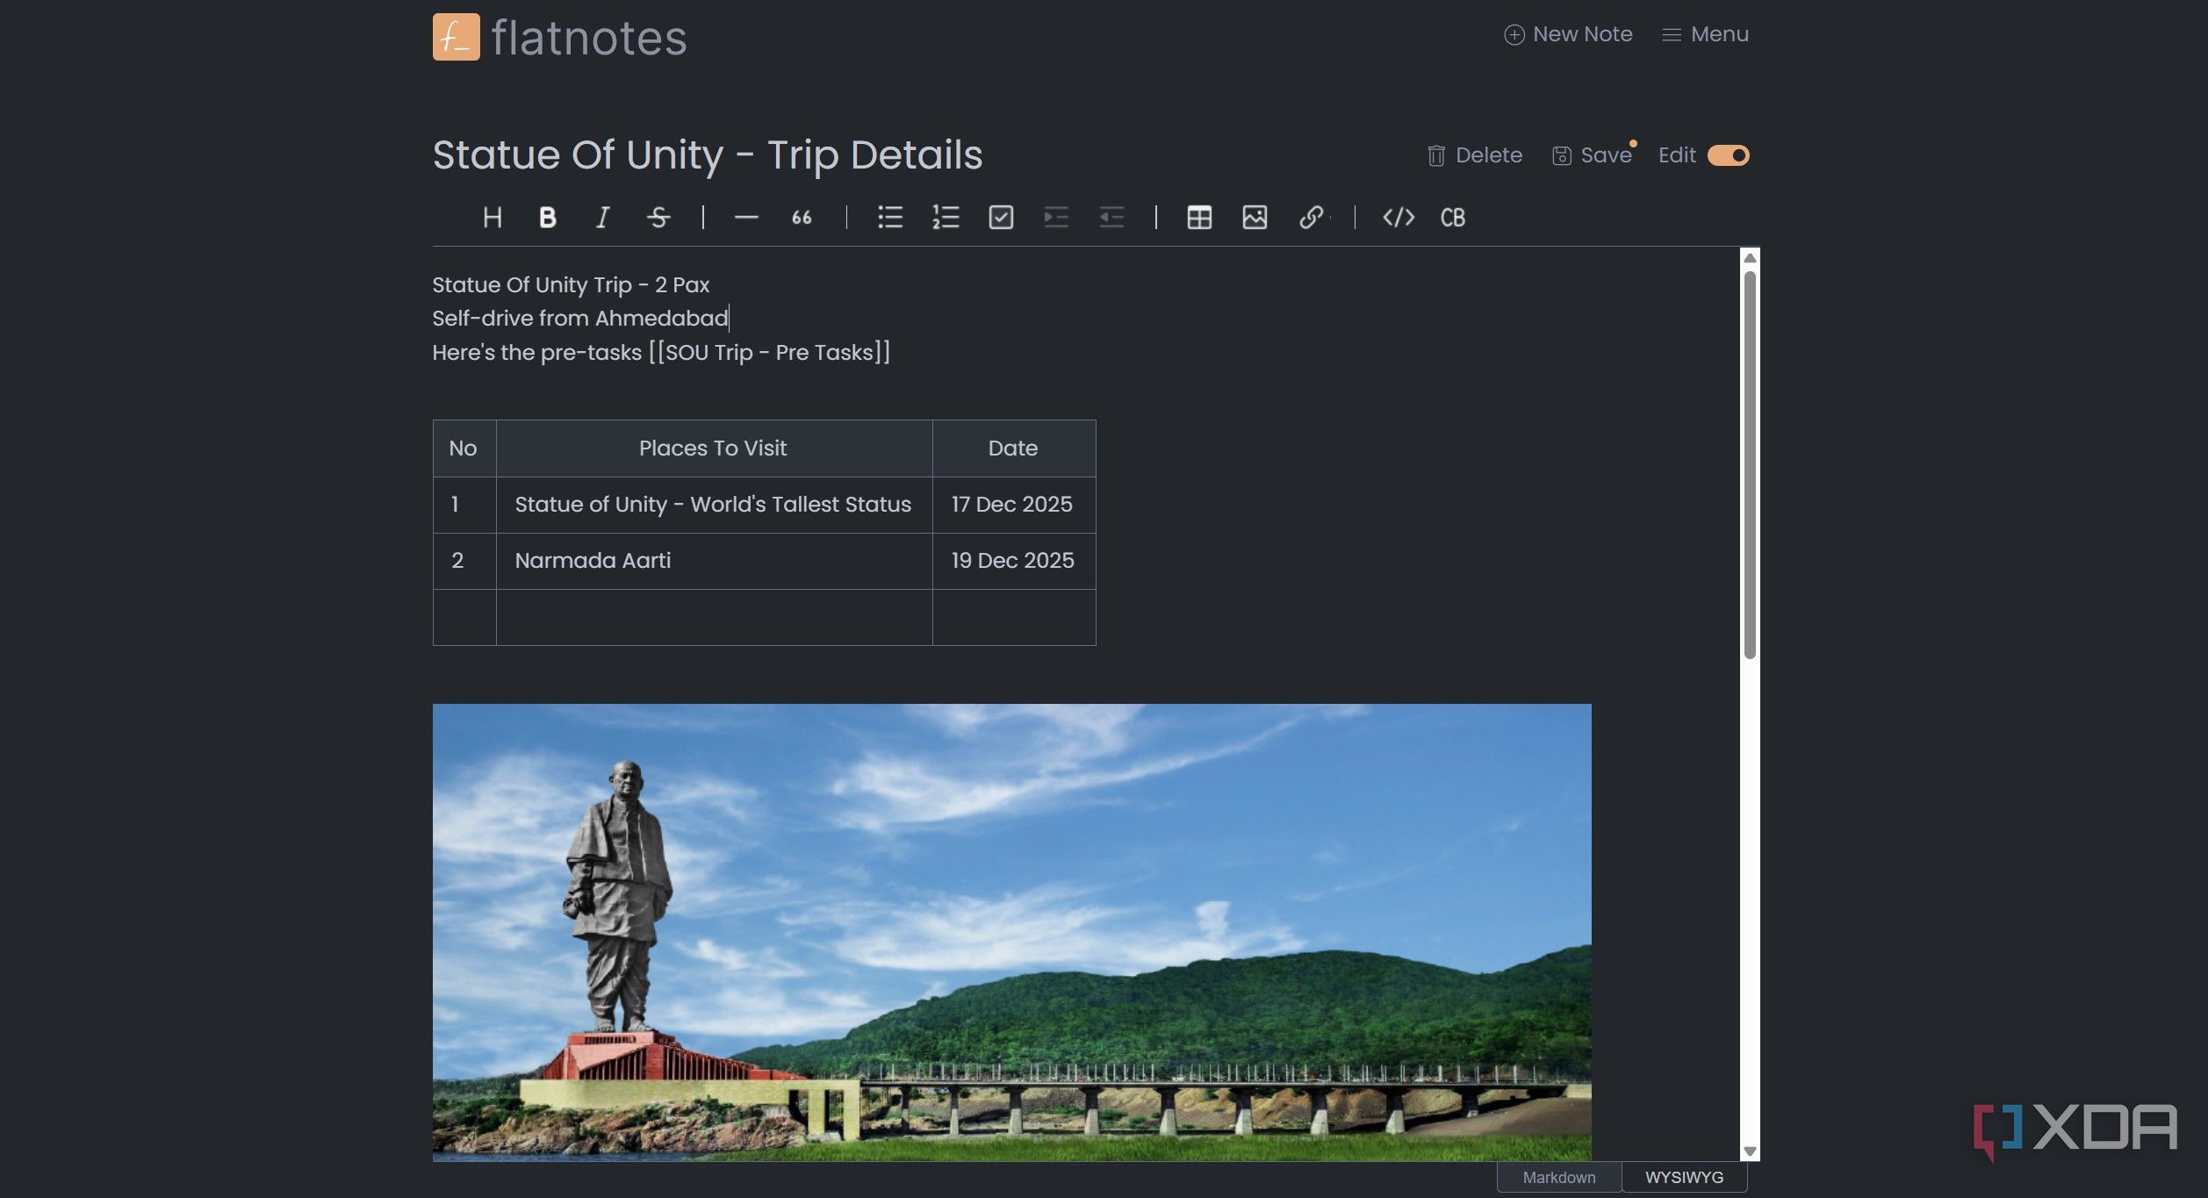Apply strikethrough formatting
Screen dimensions: 2208x1198
pyautogui.click(x=658, y=218)
